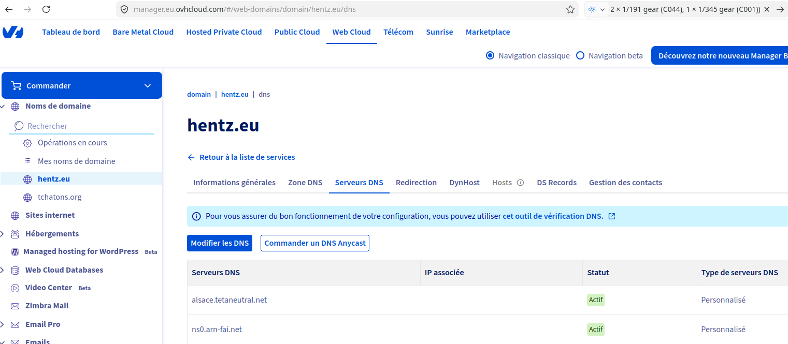Viewport: 788px width, 344px height.
Task: Switch to Informations générales tab
Action: [x=234, y=183]
